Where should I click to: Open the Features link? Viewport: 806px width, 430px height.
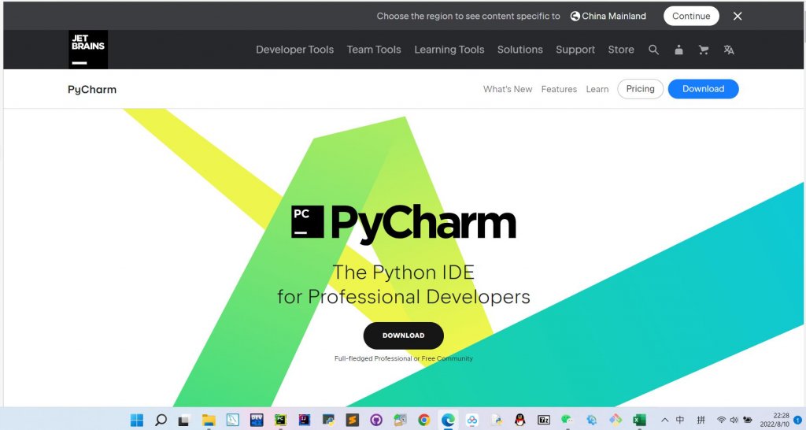(559, 89)
